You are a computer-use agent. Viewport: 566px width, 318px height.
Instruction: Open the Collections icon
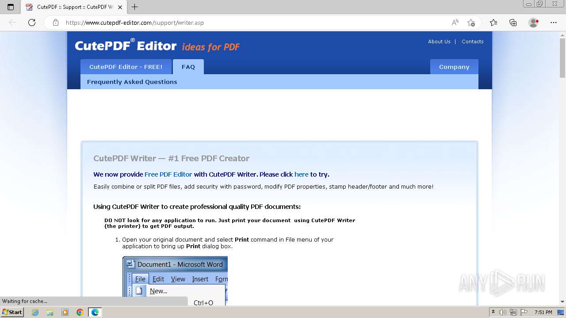[513, 23]
